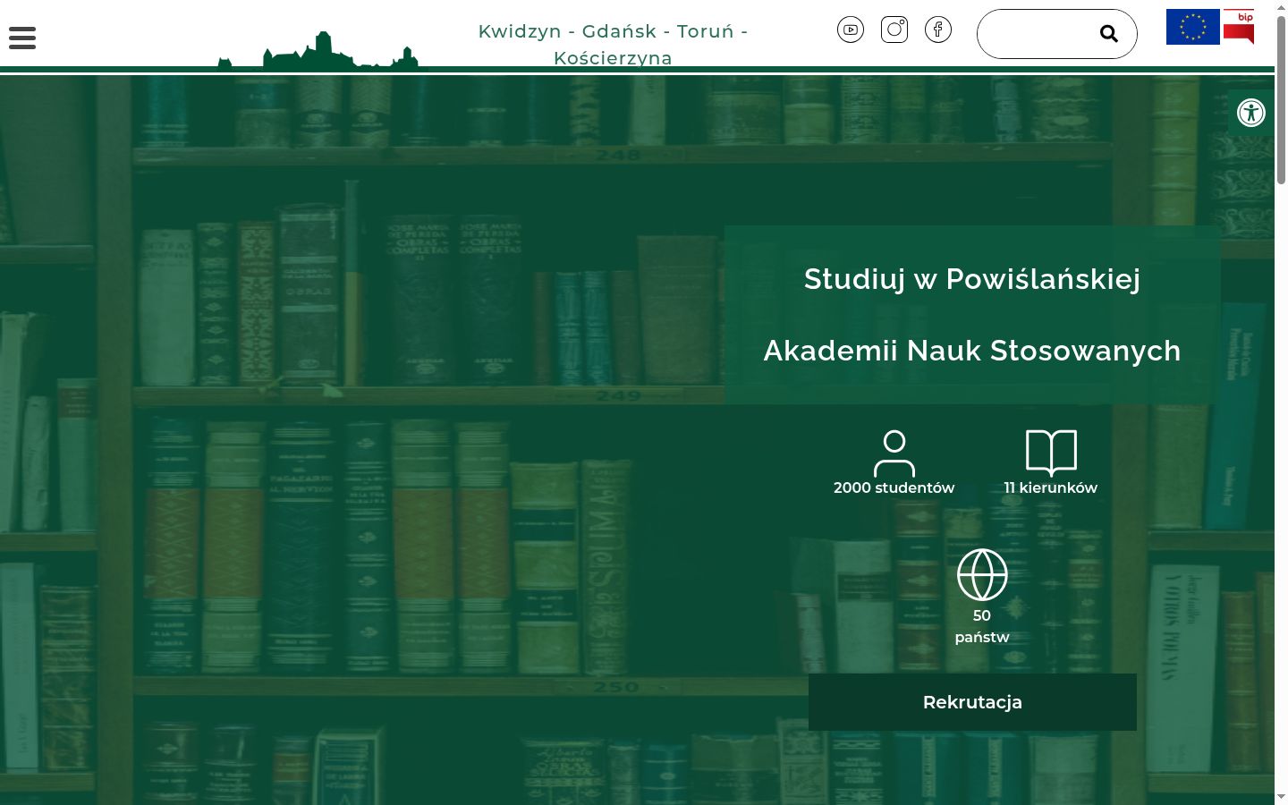Click the '50 państw' label
1288x805 pixels.
click(x=982, y=626)
